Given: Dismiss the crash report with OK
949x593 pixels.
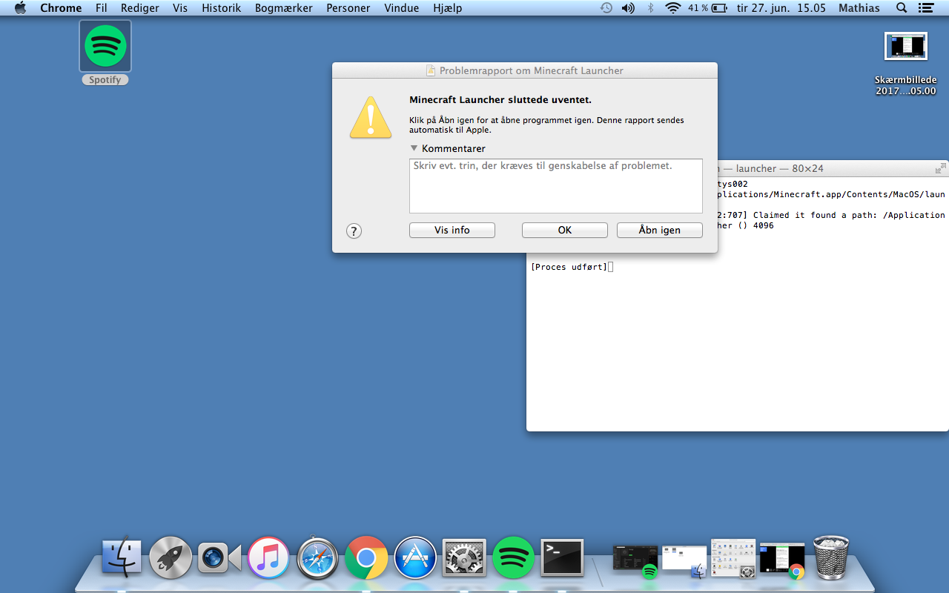Looking at the screenshot, I should coord(565,231).
